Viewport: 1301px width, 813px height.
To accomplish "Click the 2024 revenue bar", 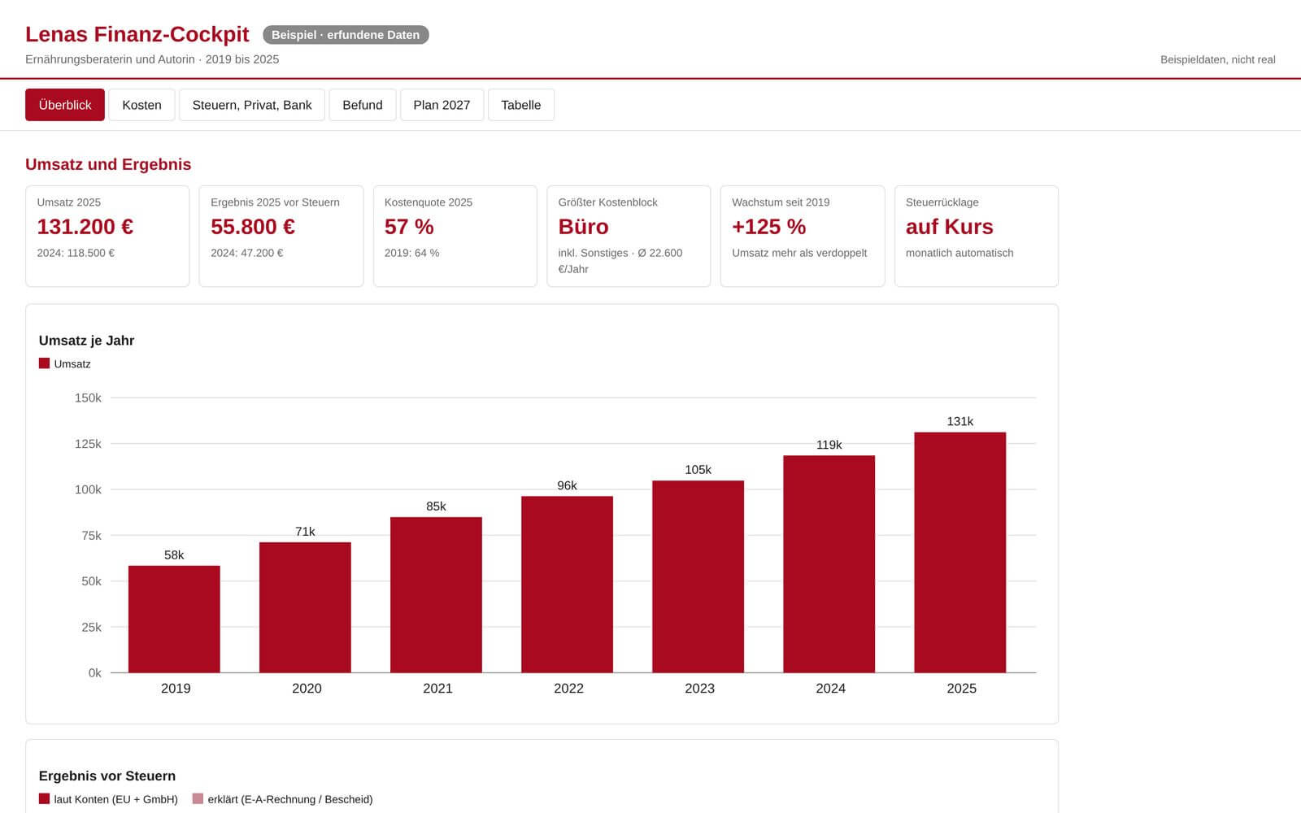I will click(829, 564).
